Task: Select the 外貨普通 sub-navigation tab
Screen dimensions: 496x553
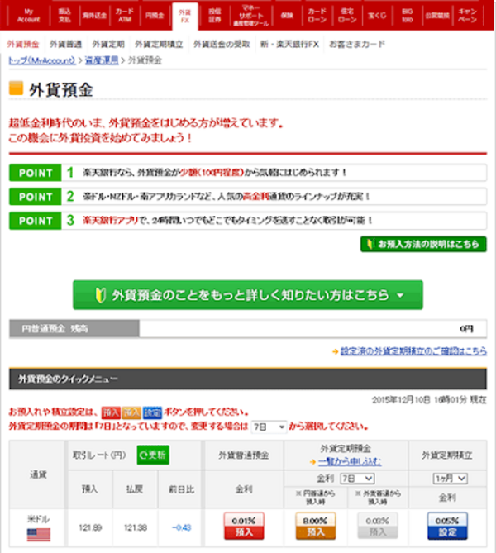Action: pos(66,43)
